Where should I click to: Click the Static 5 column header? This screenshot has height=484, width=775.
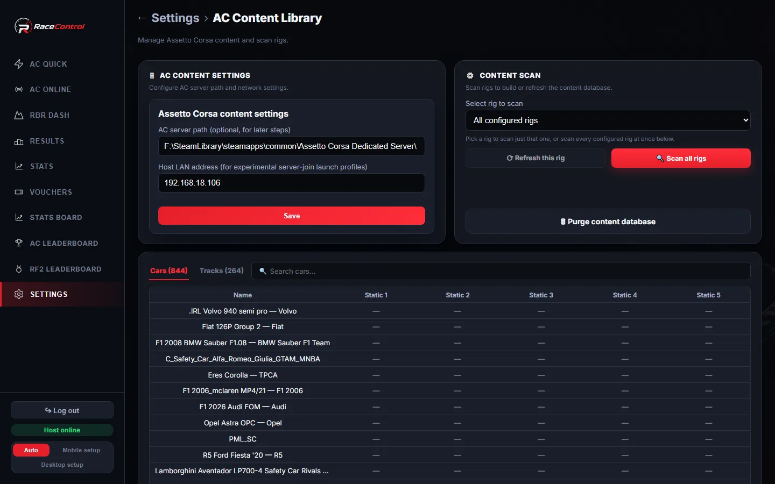(708, 295)
